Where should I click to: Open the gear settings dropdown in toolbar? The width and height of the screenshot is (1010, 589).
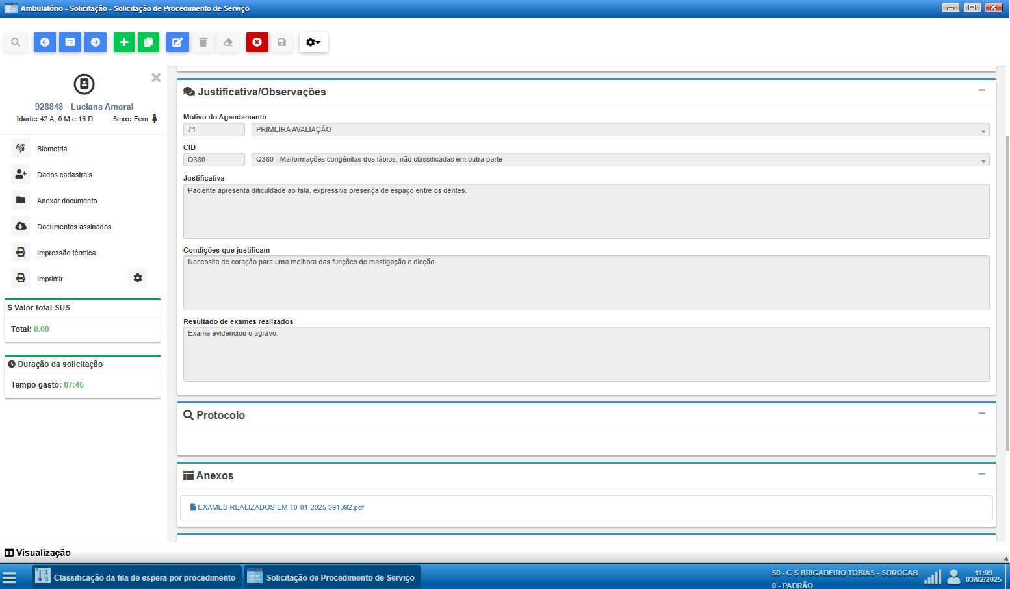click(313, 42)
